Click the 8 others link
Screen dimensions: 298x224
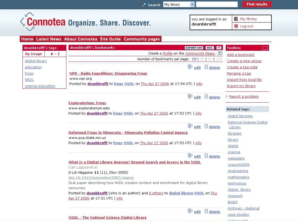[x=156, y=193]
